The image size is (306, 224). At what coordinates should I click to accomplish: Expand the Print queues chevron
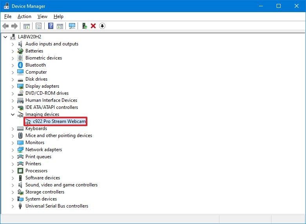[13, 157]
